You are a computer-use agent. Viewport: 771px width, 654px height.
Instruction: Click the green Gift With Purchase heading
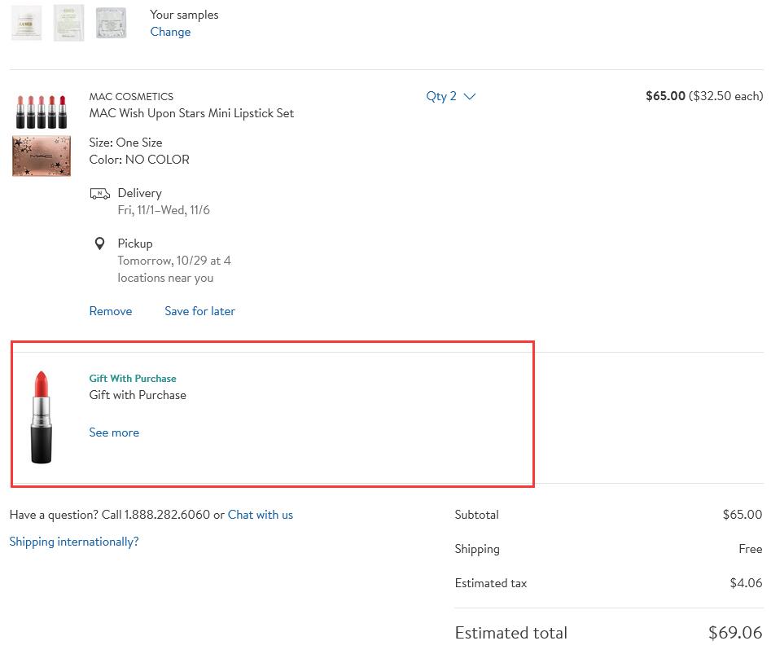coord(133,378)
